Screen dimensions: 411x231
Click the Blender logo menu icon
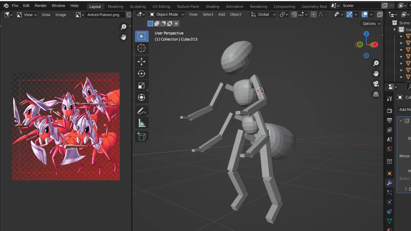[6, 6]
